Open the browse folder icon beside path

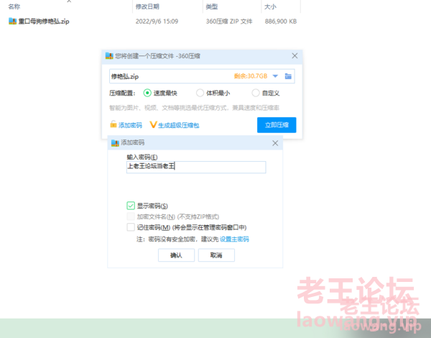(288, 76)
